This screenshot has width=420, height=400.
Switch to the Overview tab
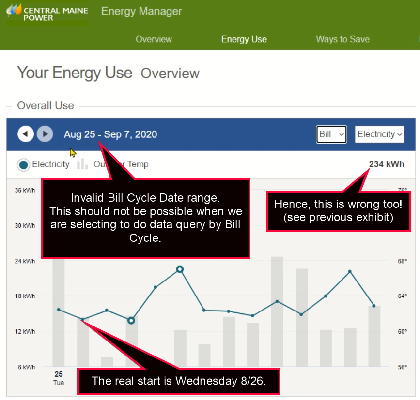pyautogui.click(x=154, y=39)
